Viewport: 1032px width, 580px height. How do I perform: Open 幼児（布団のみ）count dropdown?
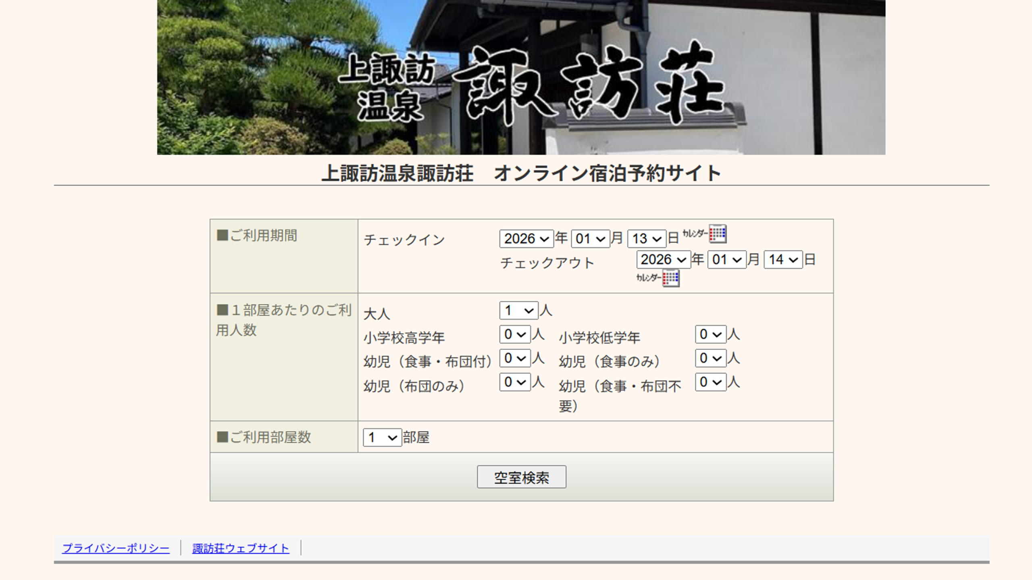(515, 382)
